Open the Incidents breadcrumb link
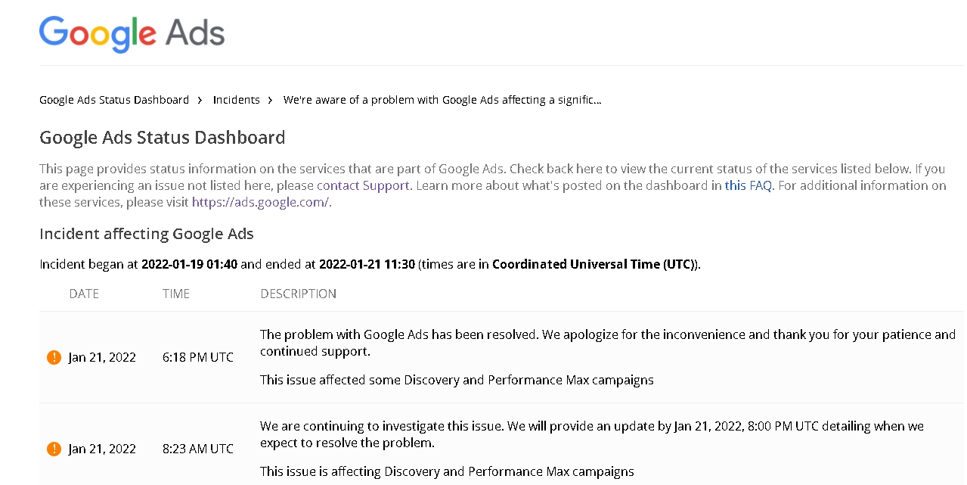The image size is (967, 485). pyautogui.click(x=236, y=100)
